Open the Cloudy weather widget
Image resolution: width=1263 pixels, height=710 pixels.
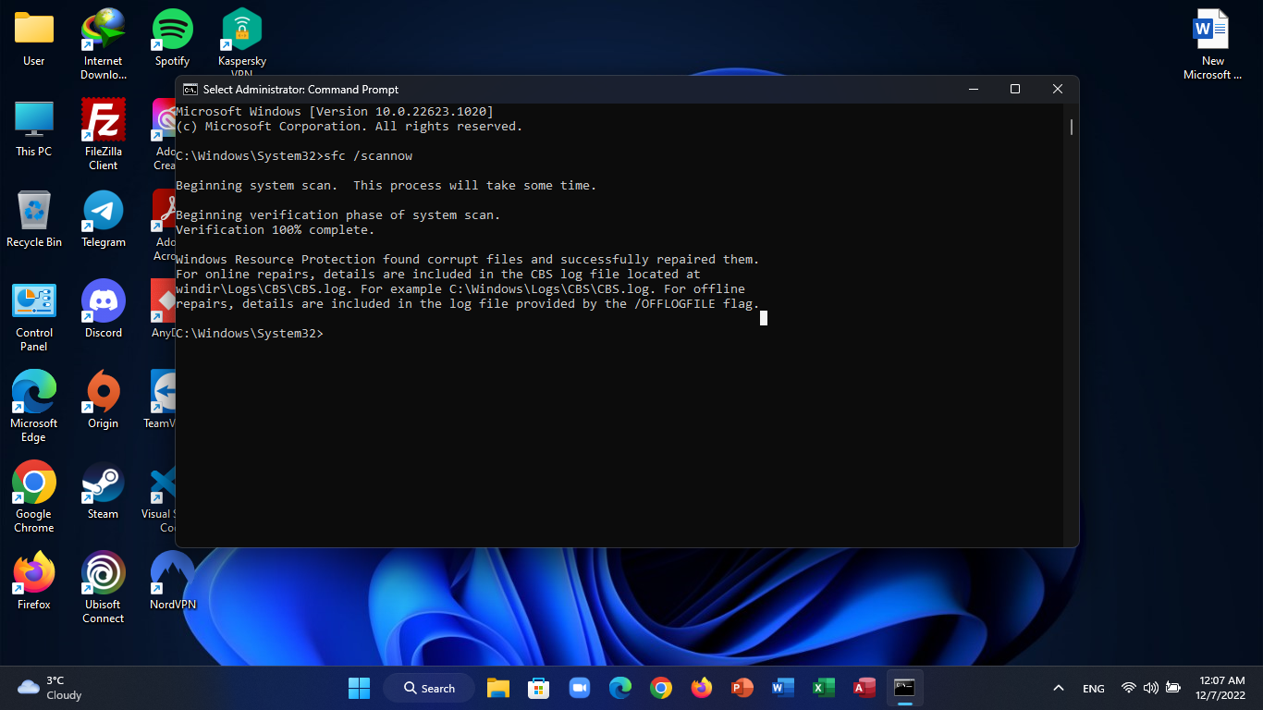click(51, 688)
